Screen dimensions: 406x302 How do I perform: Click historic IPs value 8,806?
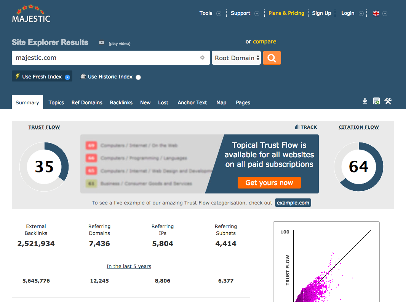point(163,281)
